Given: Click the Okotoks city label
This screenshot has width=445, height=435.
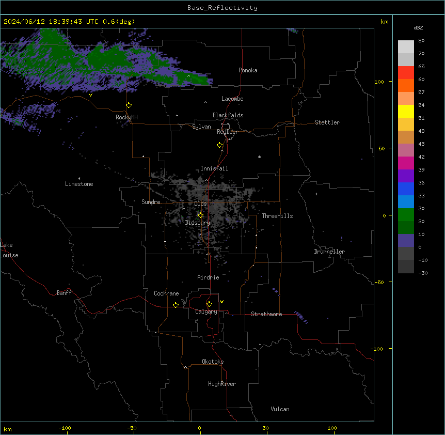Looking at the screenshot, I should (213, 362).
